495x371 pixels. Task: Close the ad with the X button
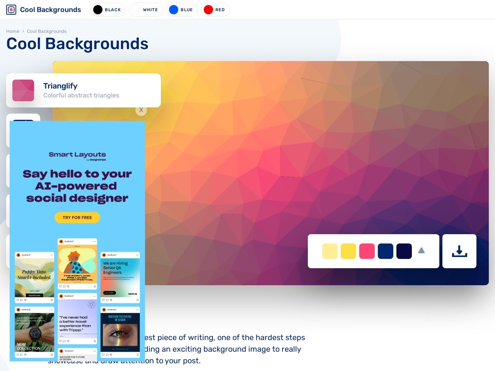(x=141, y=110)
